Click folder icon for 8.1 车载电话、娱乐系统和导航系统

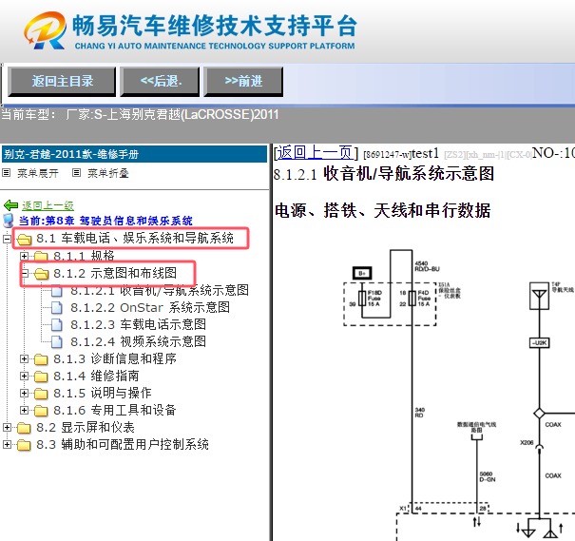coord(24,239)
